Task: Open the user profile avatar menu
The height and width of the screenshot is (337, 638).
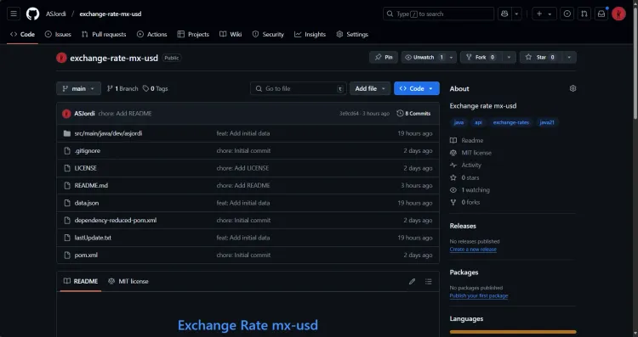Action: pyautogui.click(x=618, y=14)
